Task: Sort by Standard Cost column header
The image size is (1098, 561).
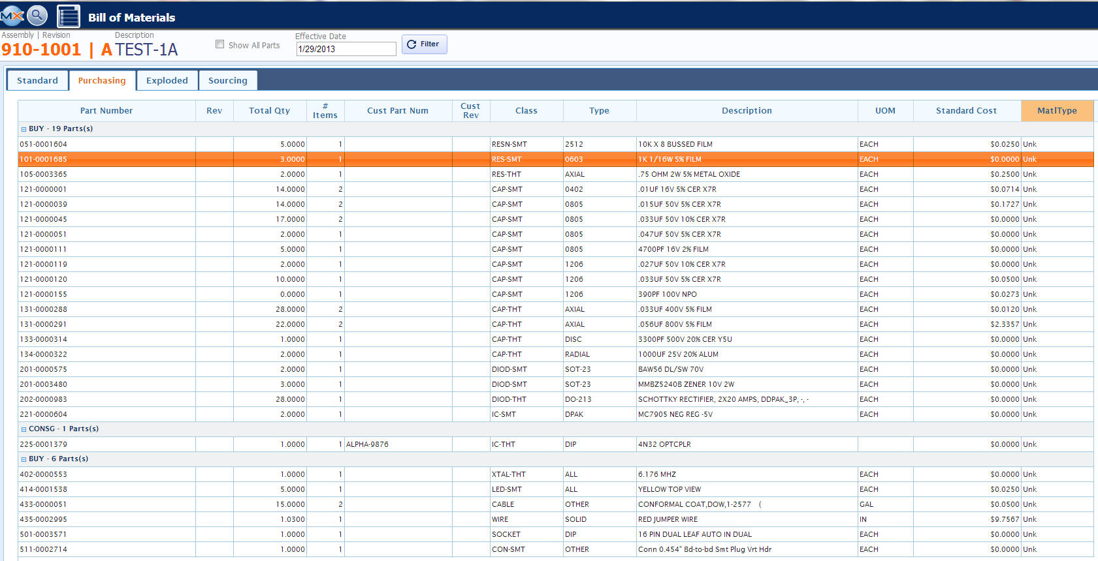Action: pos(967,111)
